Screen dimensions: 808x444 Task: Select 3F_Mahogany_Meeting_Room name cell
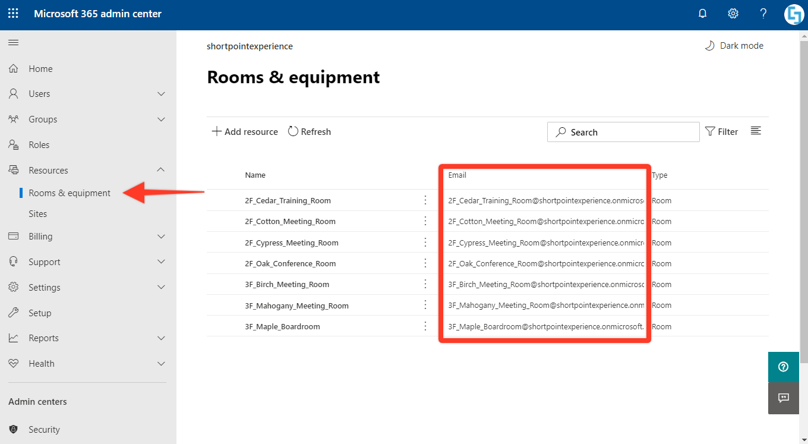click(x=296, y=306)
